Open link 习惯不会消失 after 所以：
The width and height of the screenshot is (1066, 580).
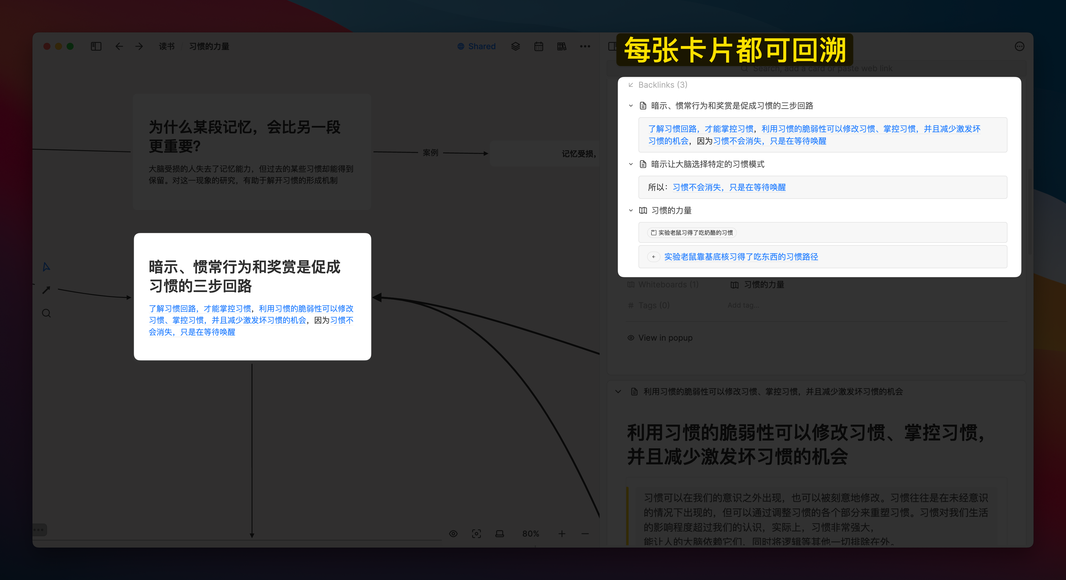click(729, 187)
